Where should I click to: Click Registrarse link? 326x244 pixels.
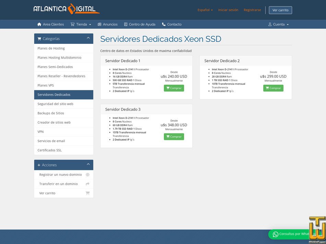(x=252, y=10)
